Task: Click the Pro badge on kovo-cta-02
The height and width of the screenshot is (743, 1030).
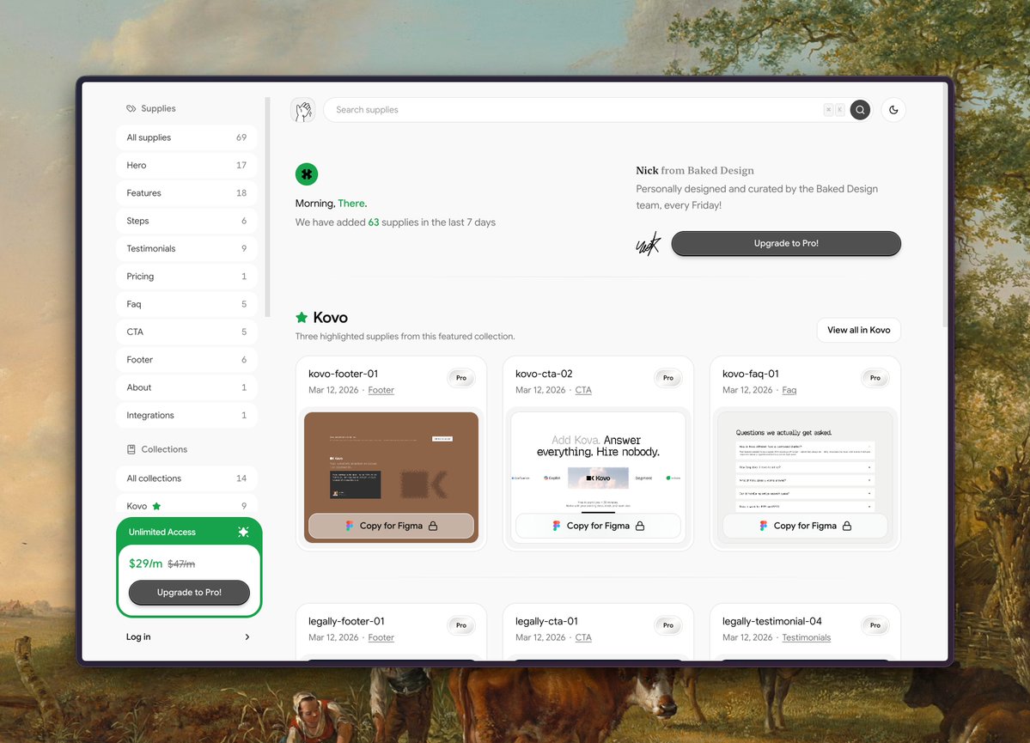Action: tap(668, 378)
